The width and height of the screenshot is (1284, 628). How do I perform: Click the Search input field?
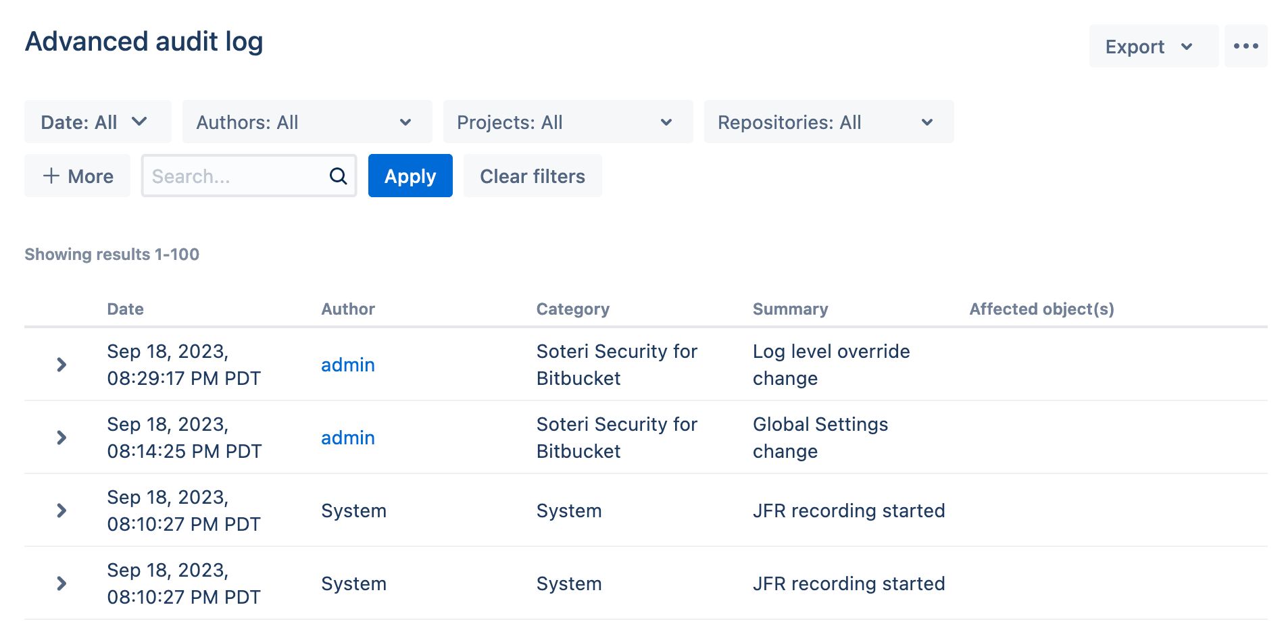237,176
